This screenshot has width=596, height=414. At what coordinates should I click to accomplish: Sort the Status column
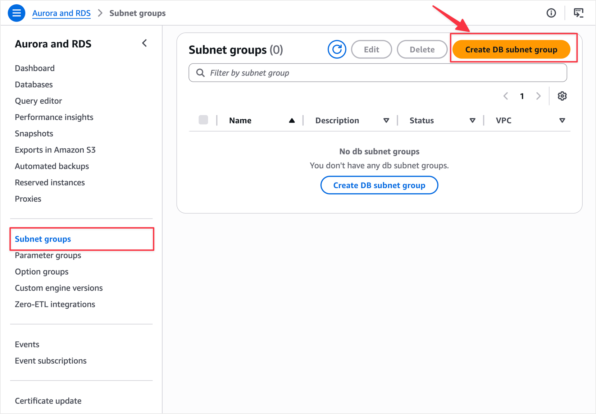(472, 121)
